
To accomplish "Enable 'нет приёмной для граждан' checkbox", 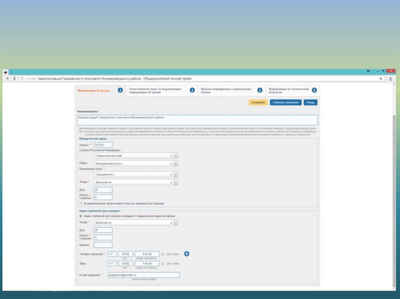I will click(x=80, y=203).
